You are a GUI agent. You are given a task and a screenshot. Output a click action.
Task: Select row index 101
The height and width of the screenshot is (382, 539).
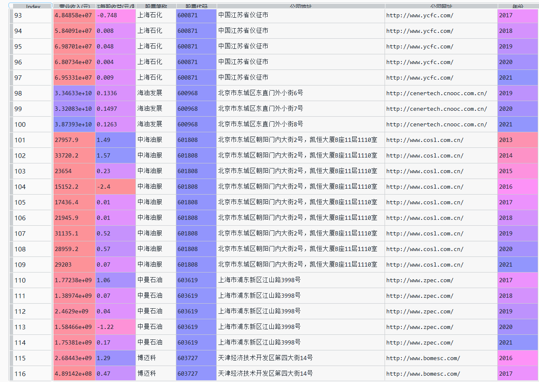tap(32, 140)
